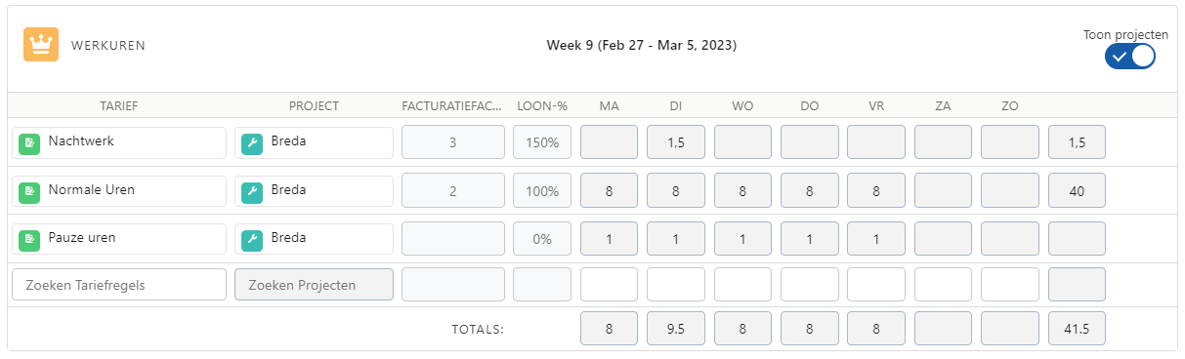Screen dimensions: 1185x359
Task: Click the ZO cell in the Nachtwerk row
Action: [x=1010, y=142]
